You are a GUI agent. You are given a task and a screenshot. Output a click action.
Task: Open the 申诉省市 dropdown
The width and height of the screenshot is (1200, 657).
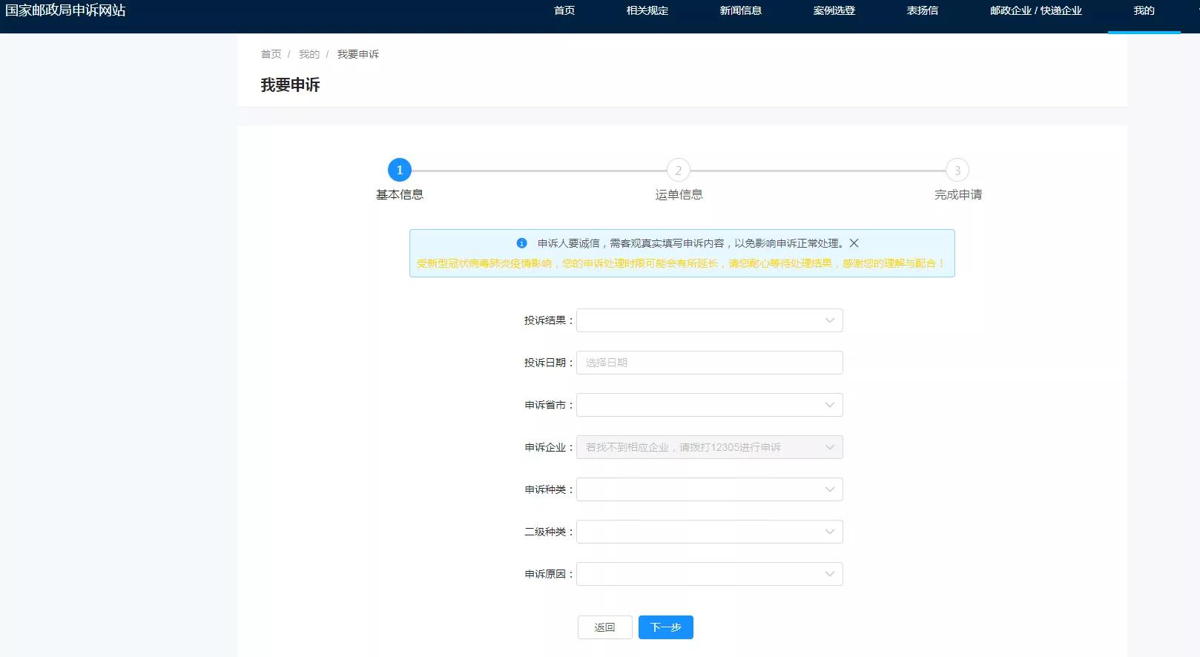(710, 405)
